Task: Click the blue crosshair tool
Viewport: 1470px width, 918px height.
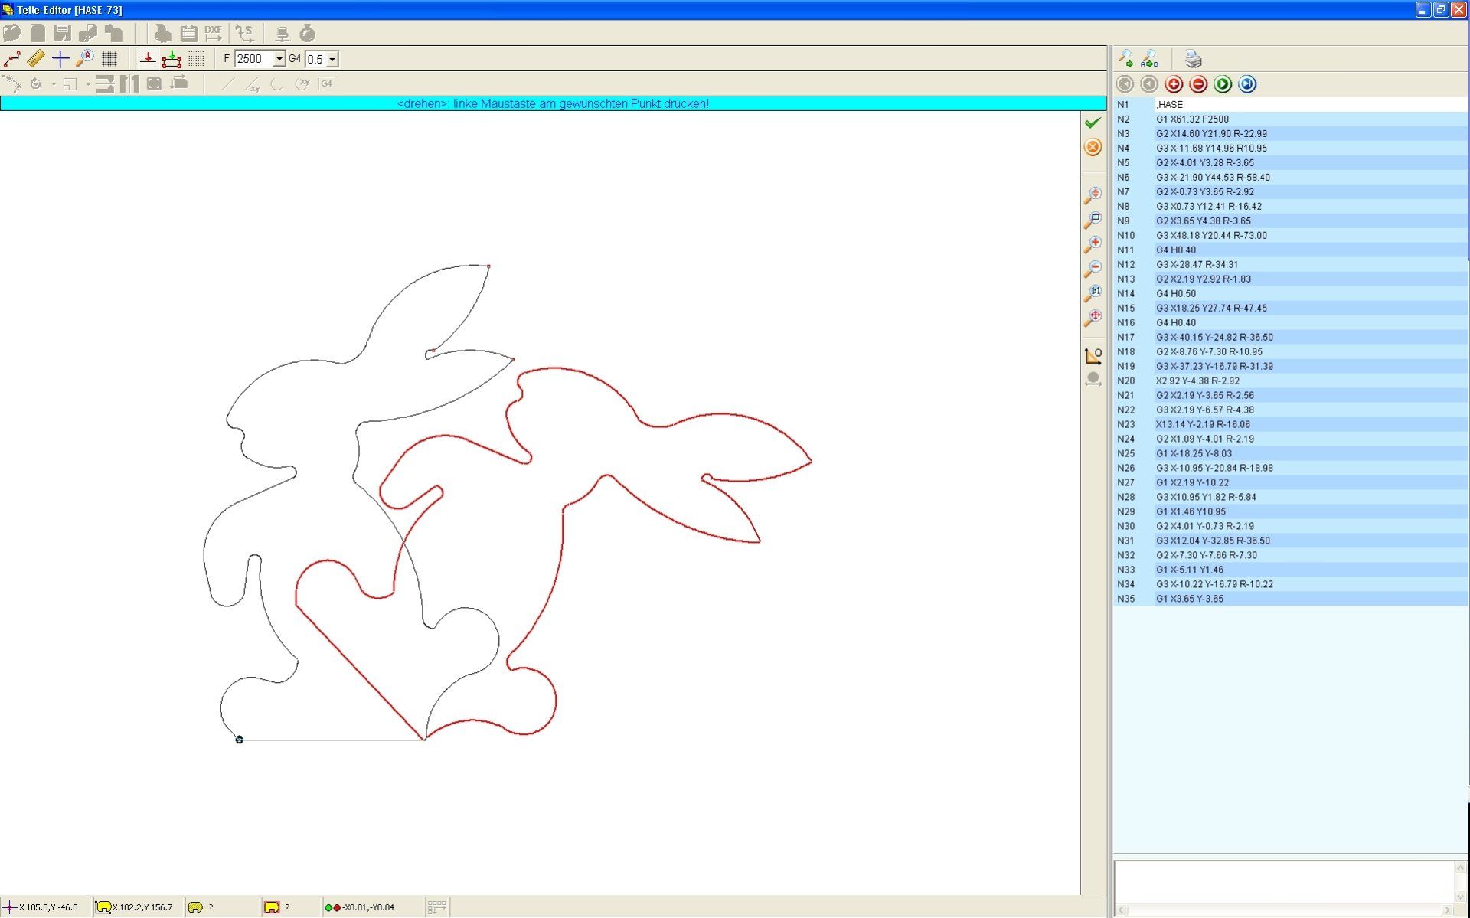Action: coord(60,59)
